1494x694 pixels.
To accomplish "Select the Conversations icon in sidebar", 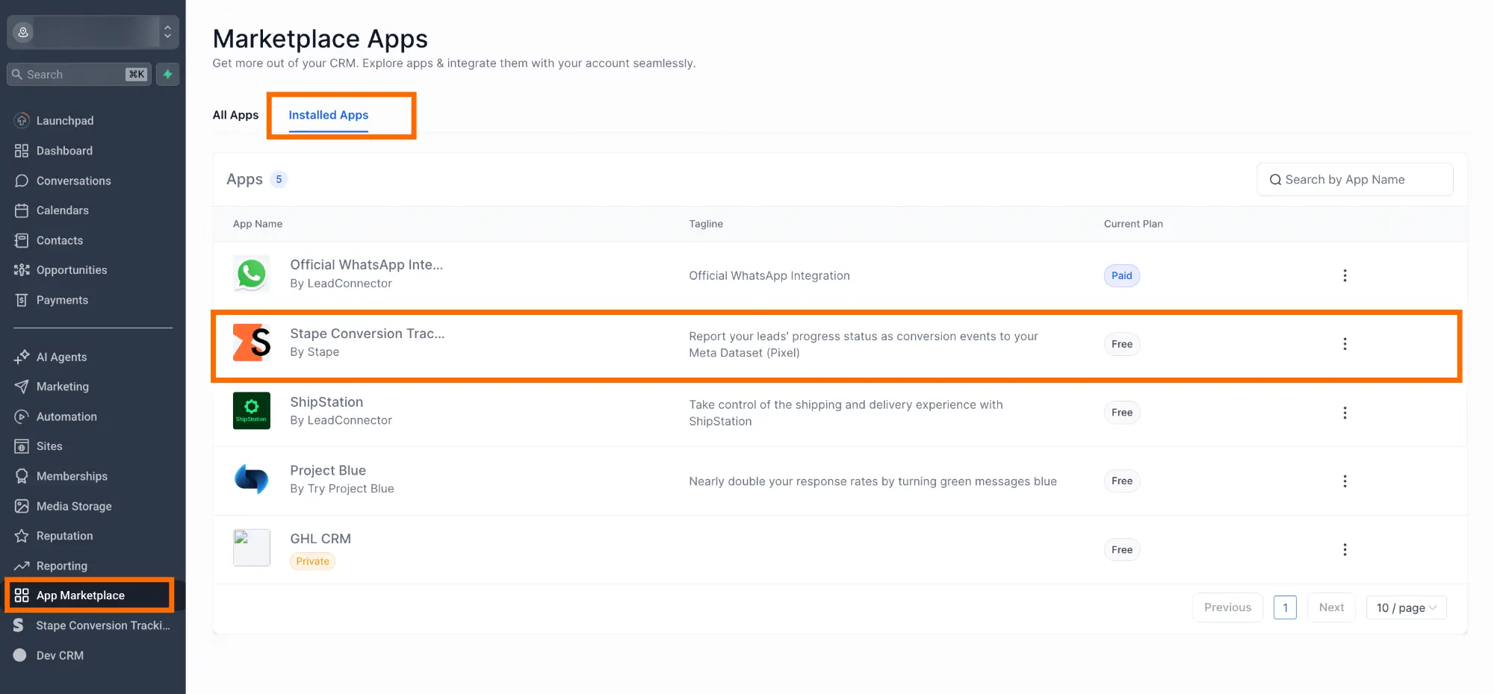I will click(22, 181).
